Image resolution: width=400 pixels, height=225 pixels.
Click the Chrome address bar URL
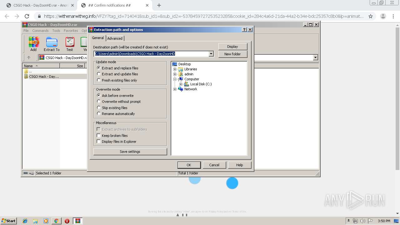[x=204, y=16]
